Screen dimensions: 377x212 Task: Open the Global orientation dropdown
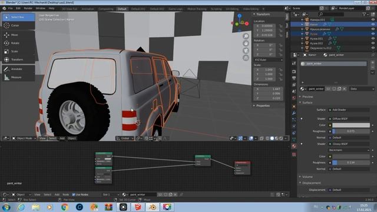click(x=124, y=138)
